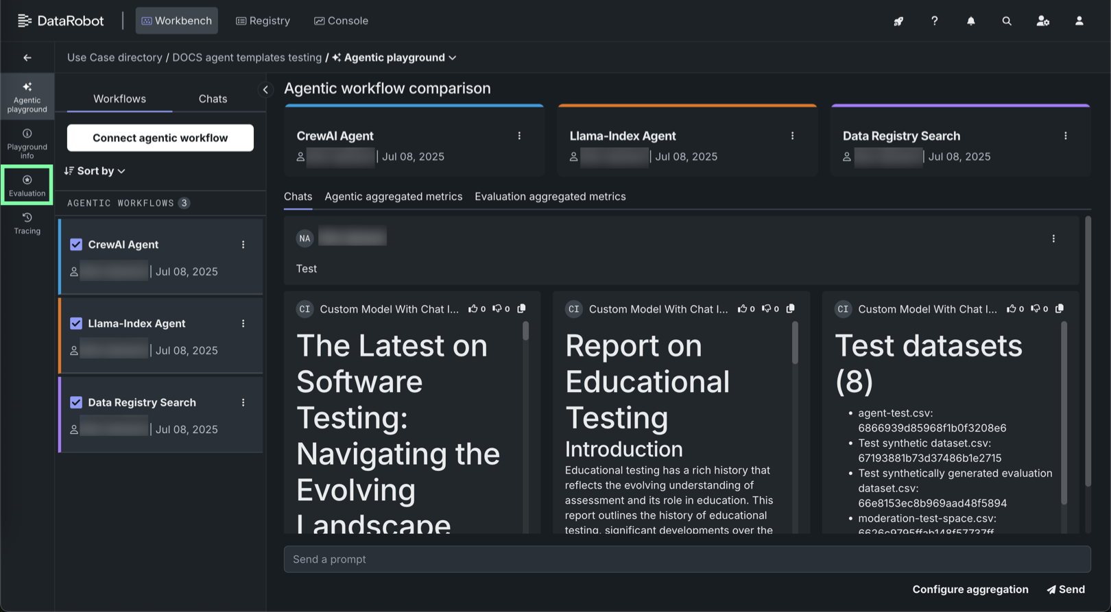The image size is (1111, 612).
Task: Click the Send a prompt input field
Action: (x=686, y=559)
